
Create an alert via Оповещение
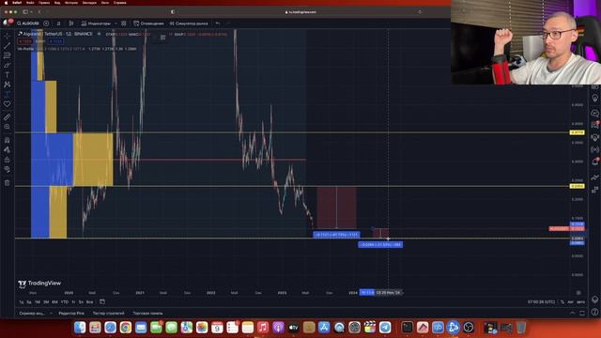coord(148,23)
